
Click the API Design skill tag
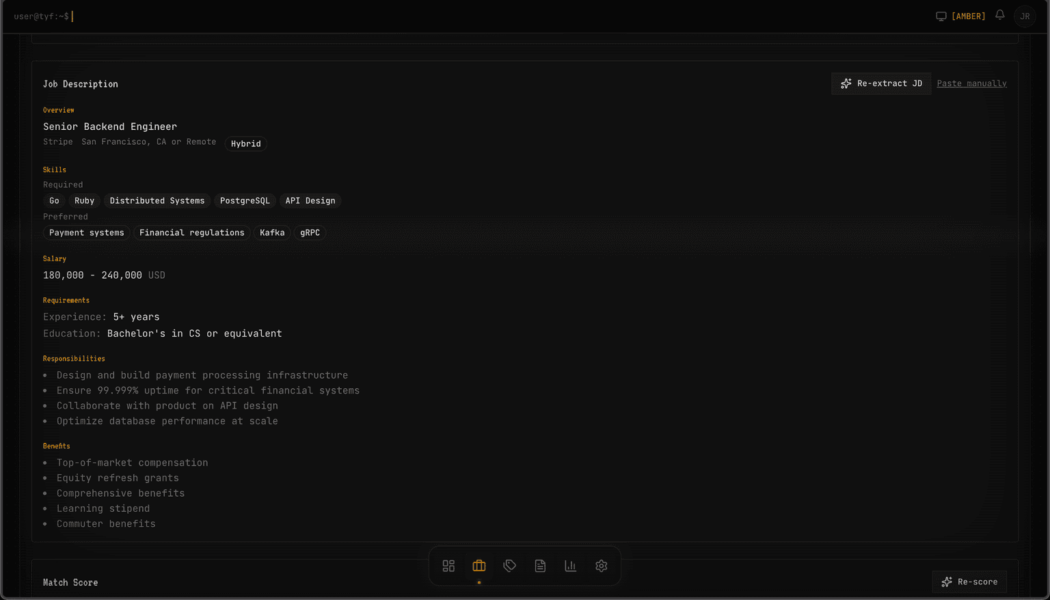pyautogui.click(x=310, y=201)
